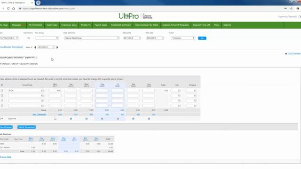Open a new browser tab with the plus icon
Image resolution: width=301 pixels, height=169 pixels.
(x=38, y=3)
